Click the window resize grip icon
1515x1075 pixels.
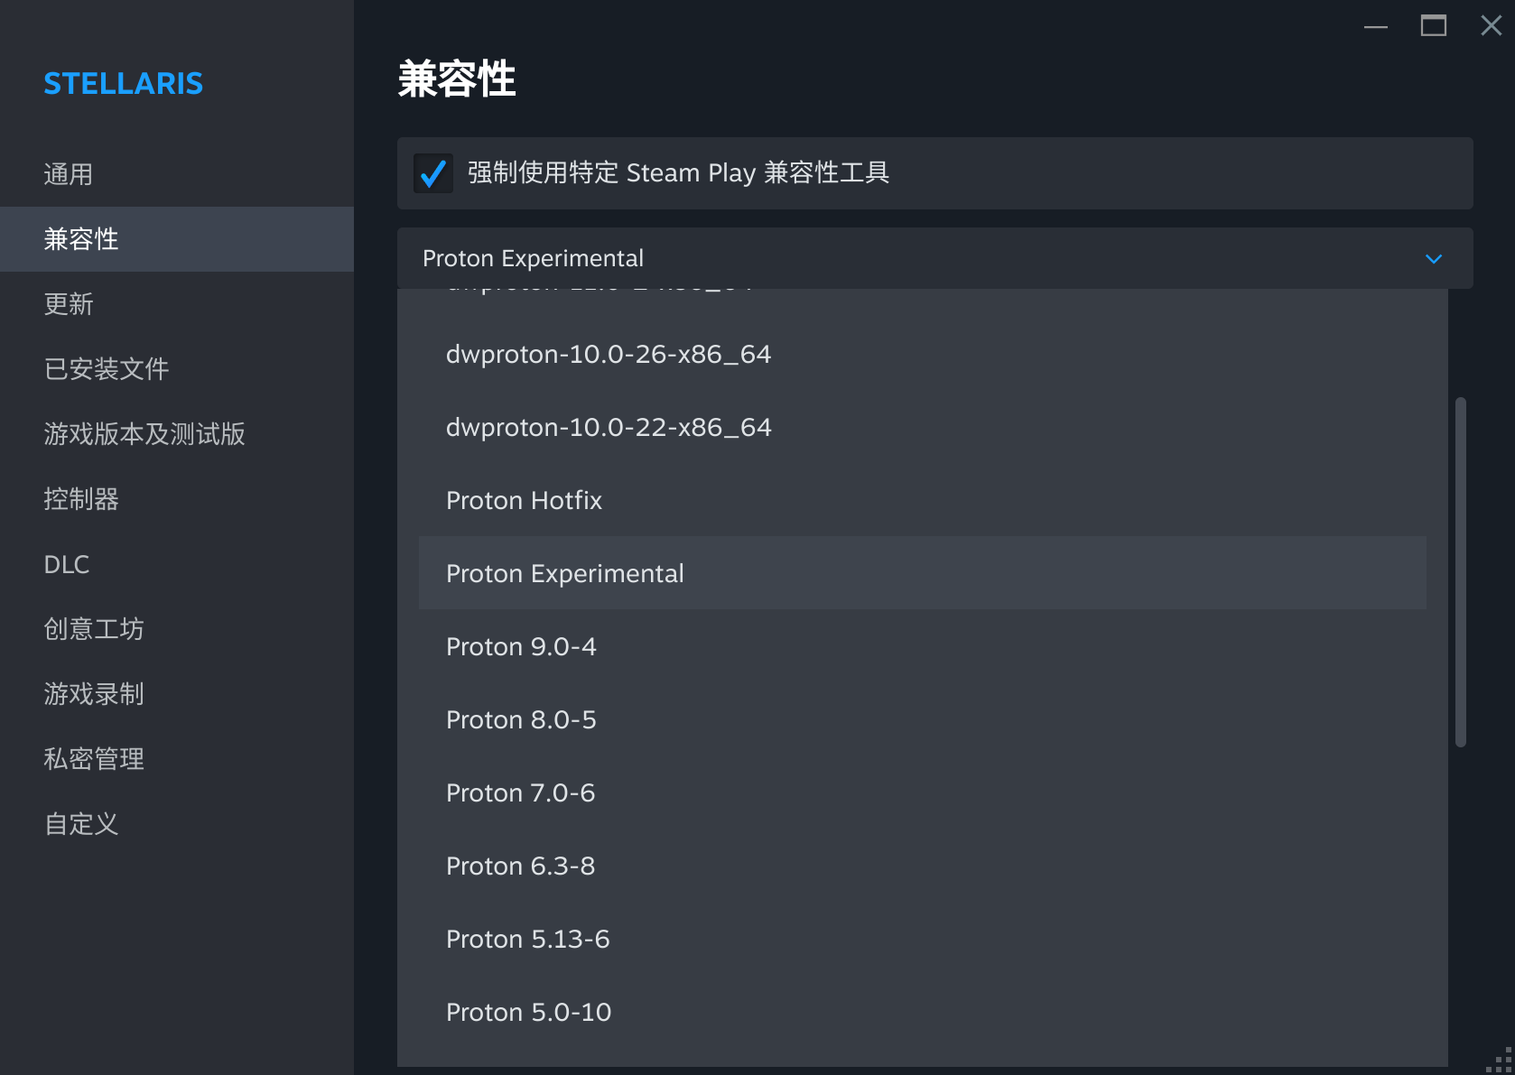(1501, 1061)
